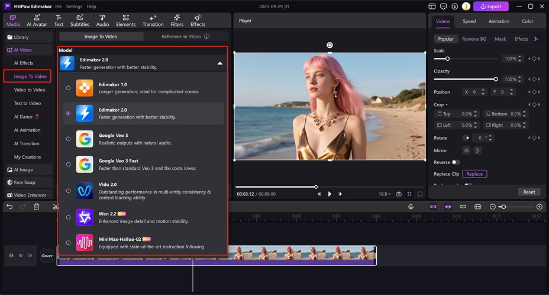
Task: Adjust the Opacity percentage stepper
Action: coord(520,79)
